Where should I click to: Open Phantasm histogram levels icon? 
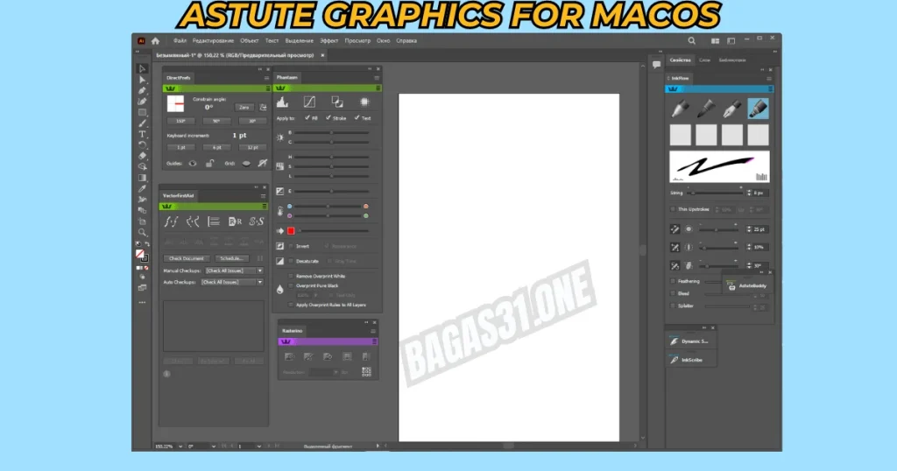coord(282,102)
